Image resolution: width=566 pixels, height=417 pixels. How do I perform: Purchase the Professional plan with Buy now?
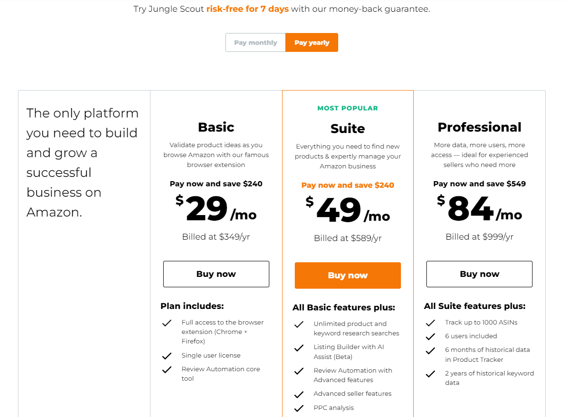coord(479,274)
